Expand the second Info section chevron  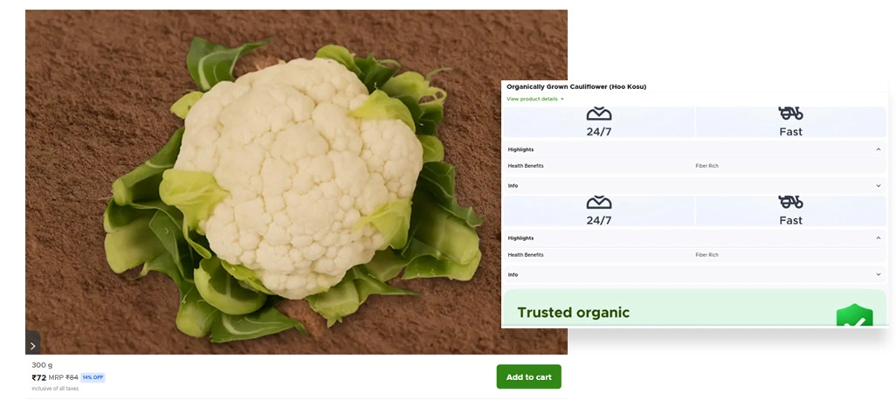click(x=879, y=274)
